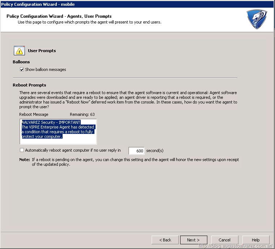
Task: Click the Remaining: 63 character counter
Action: coord(82,114)
